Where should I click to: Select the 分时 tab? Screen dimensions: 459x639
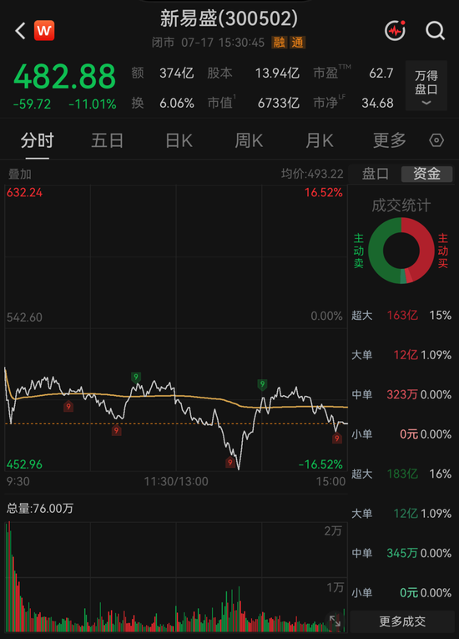pyautogui.click(x=37, y=140)
